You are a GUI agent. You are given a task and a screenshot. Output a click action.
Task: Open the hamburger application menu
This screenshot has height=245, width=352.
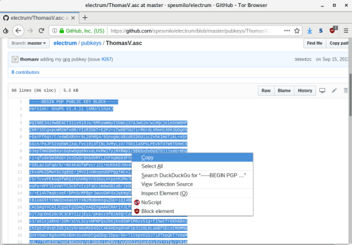[x=346, y=31]
